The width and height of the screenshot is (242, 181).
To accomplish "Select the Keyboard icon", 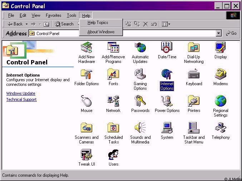I will coord(194,74).
